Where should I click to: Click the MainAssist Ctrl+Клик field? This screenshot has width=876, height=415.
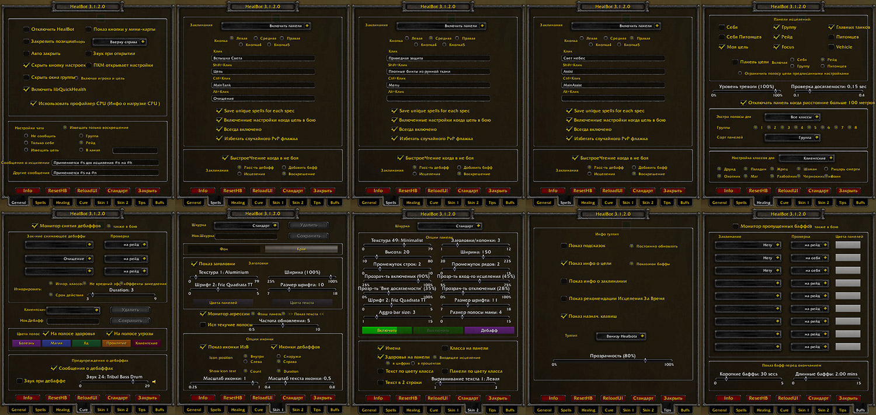point(613,85)
